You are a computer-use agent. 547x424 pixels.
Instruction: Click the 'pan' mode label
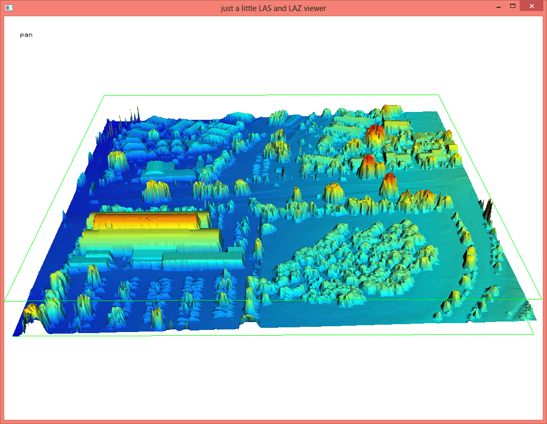pyautogui.click(x=26, y=35)
